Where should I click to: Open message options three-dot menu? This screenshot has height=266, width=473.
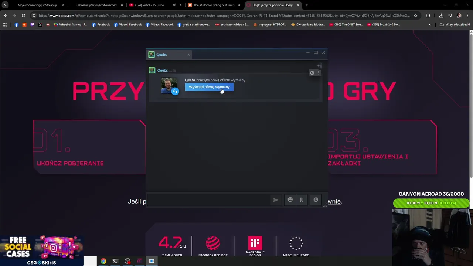pos(318,73)
